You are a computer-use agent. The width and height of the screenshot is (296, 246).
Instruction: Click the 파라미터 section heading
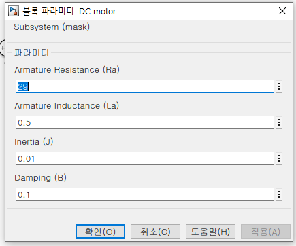(x=31, y=53)
